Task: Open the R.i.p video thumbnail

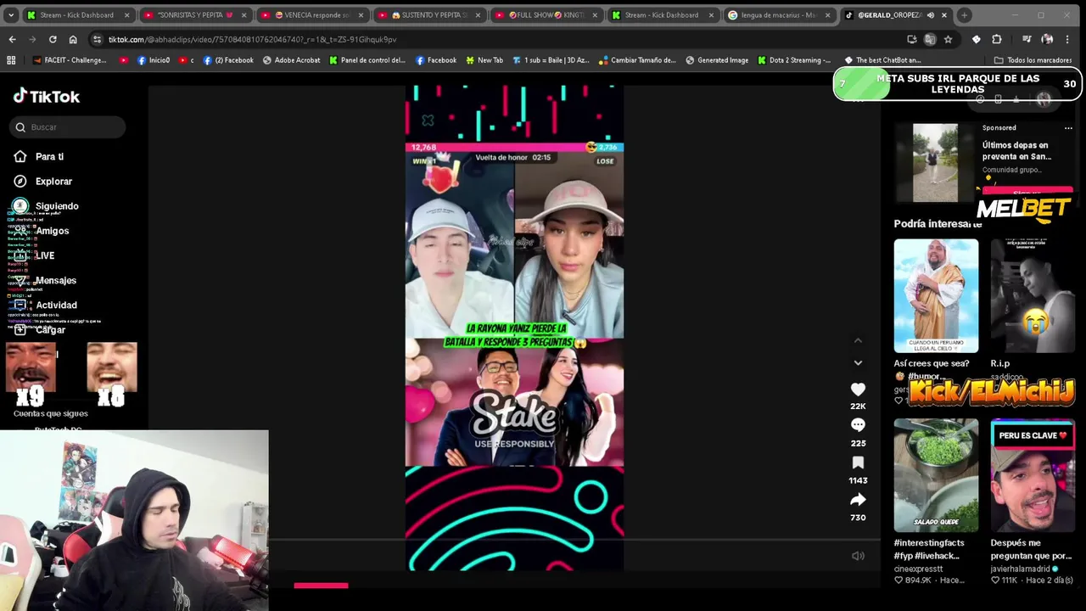Action: click(1033, 295)
